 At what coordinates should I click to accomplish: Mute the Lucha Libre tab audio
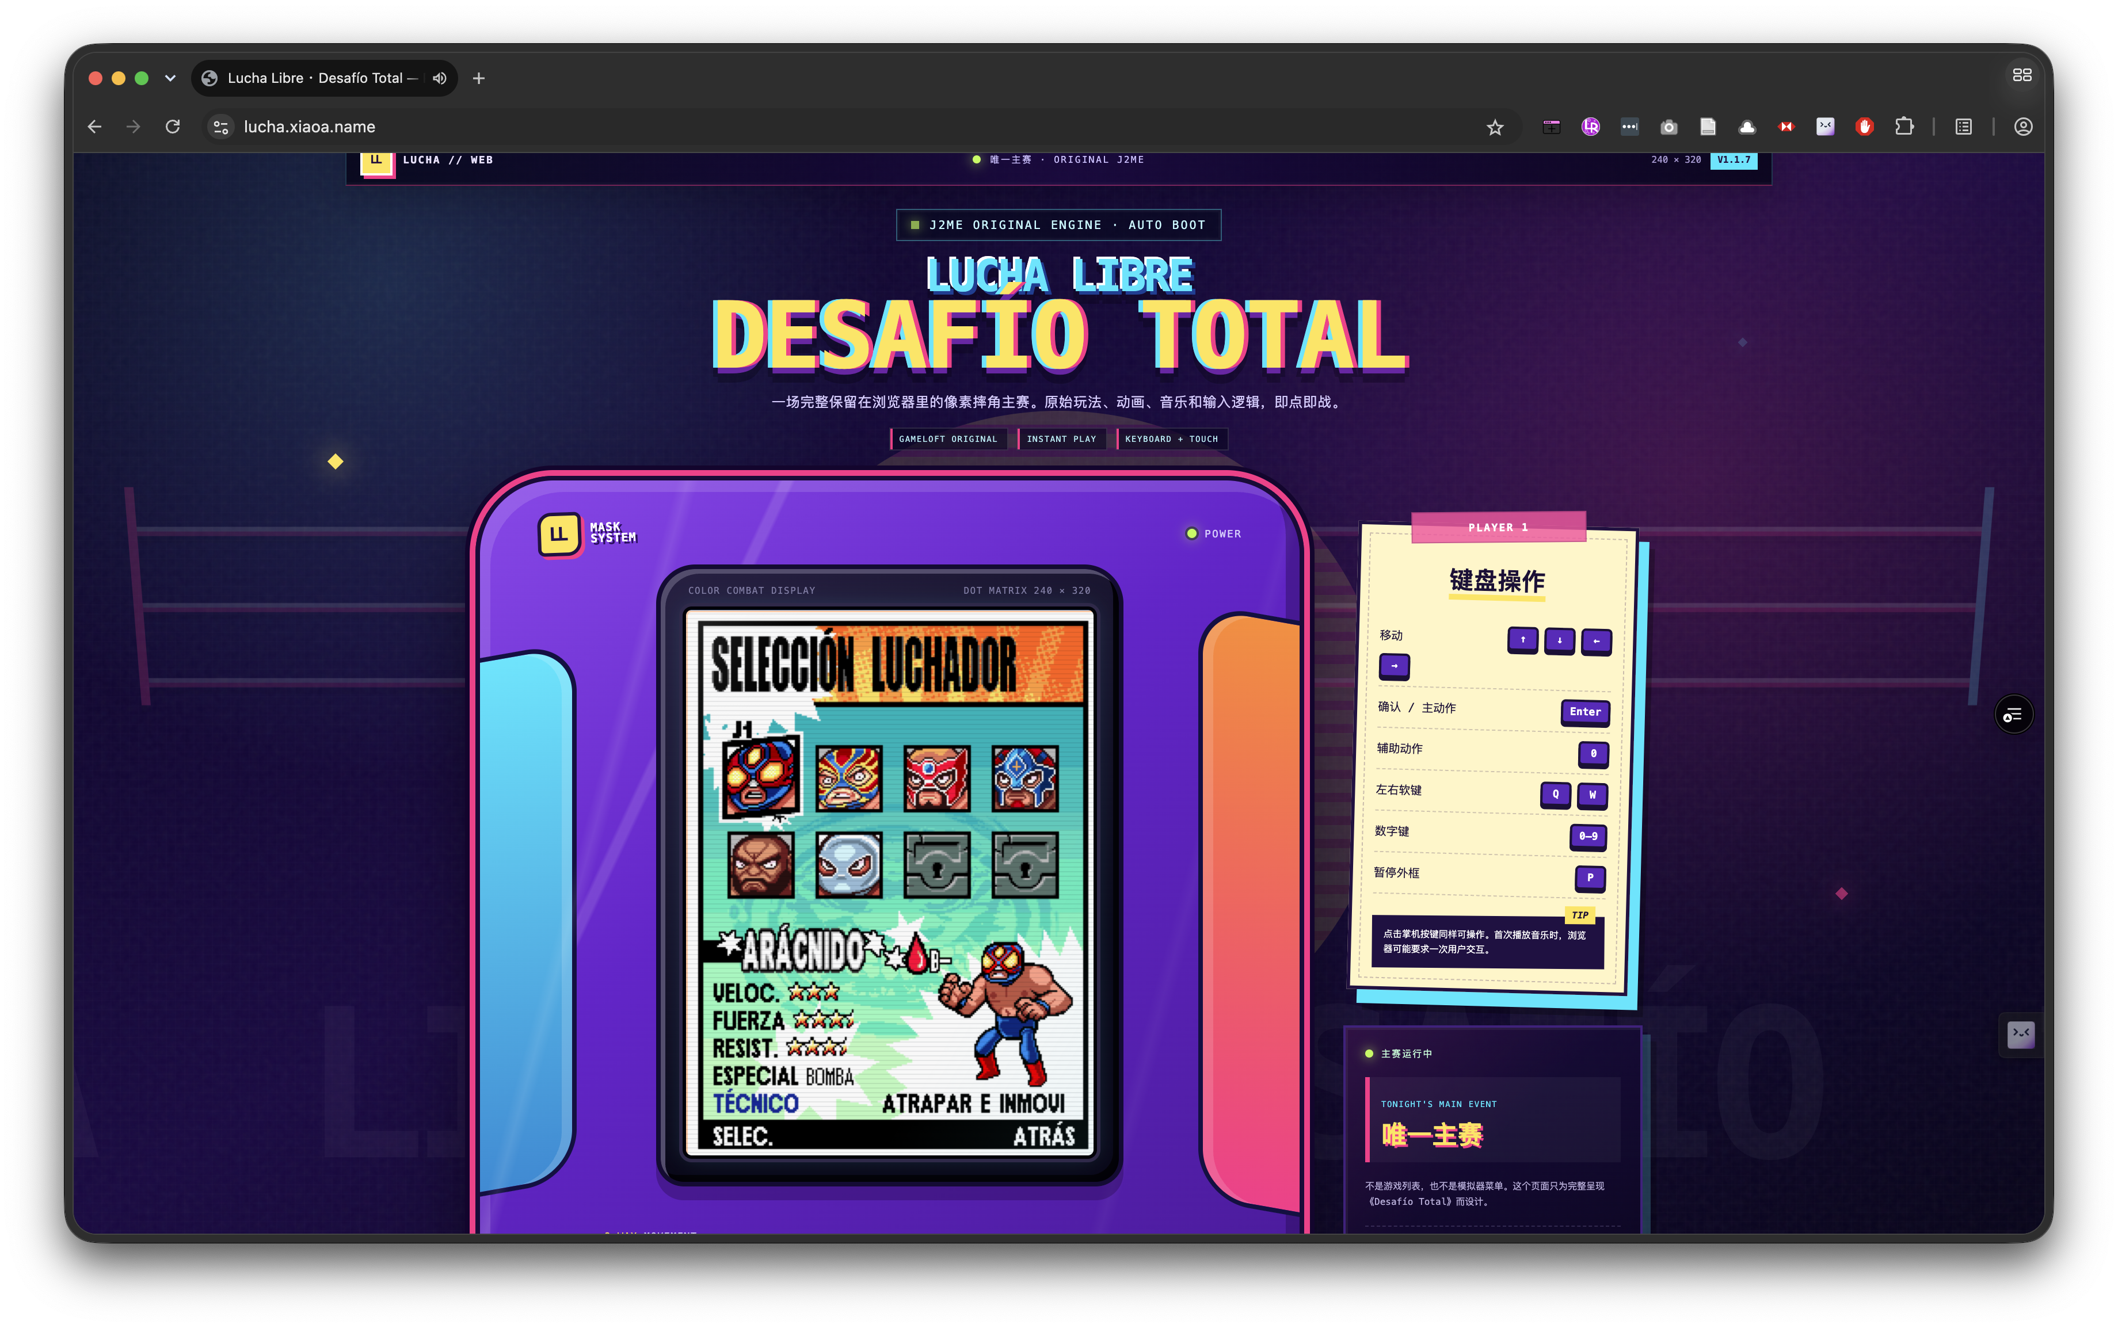[439, 78]
